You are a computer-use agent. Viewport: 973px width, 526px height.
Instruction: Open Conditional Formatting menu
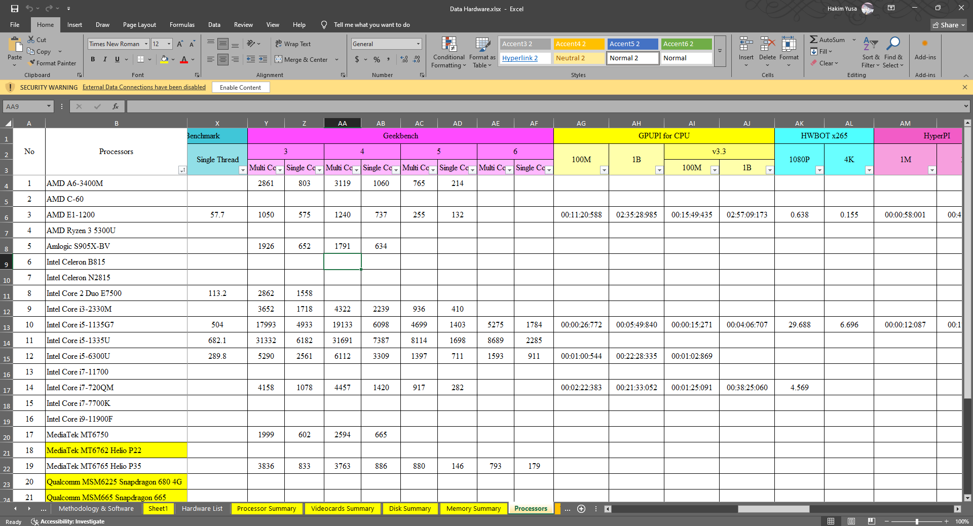448,52
